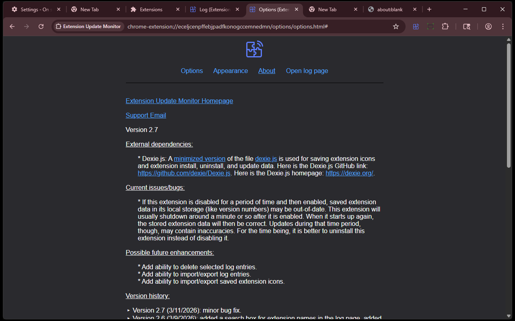Screen dimensions: 515x321
Task: Close the Log (Extension) tab
Action: point(237,9)
